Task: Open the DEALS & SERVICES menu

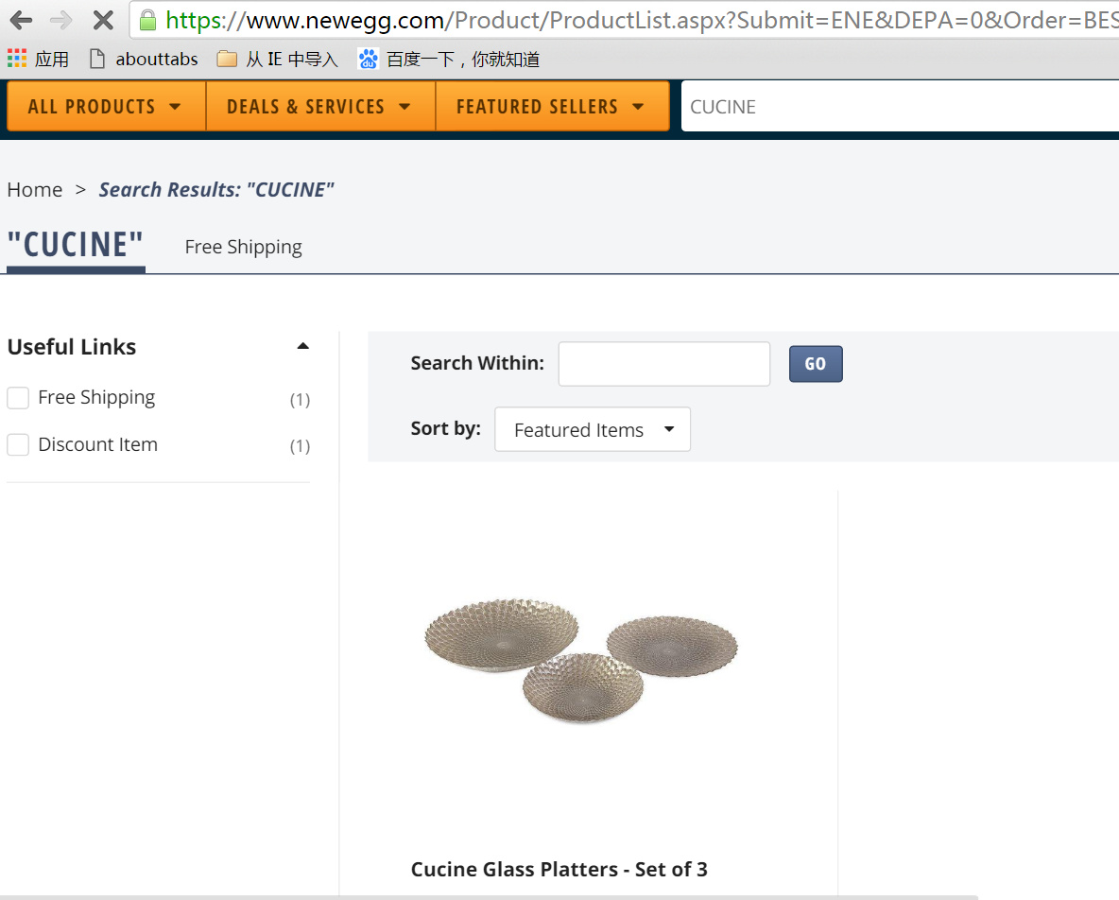Action: pos(320,106)
